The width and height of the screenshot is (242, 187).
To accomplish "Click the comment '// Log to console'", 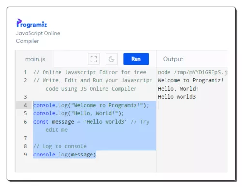I will 60,146.
